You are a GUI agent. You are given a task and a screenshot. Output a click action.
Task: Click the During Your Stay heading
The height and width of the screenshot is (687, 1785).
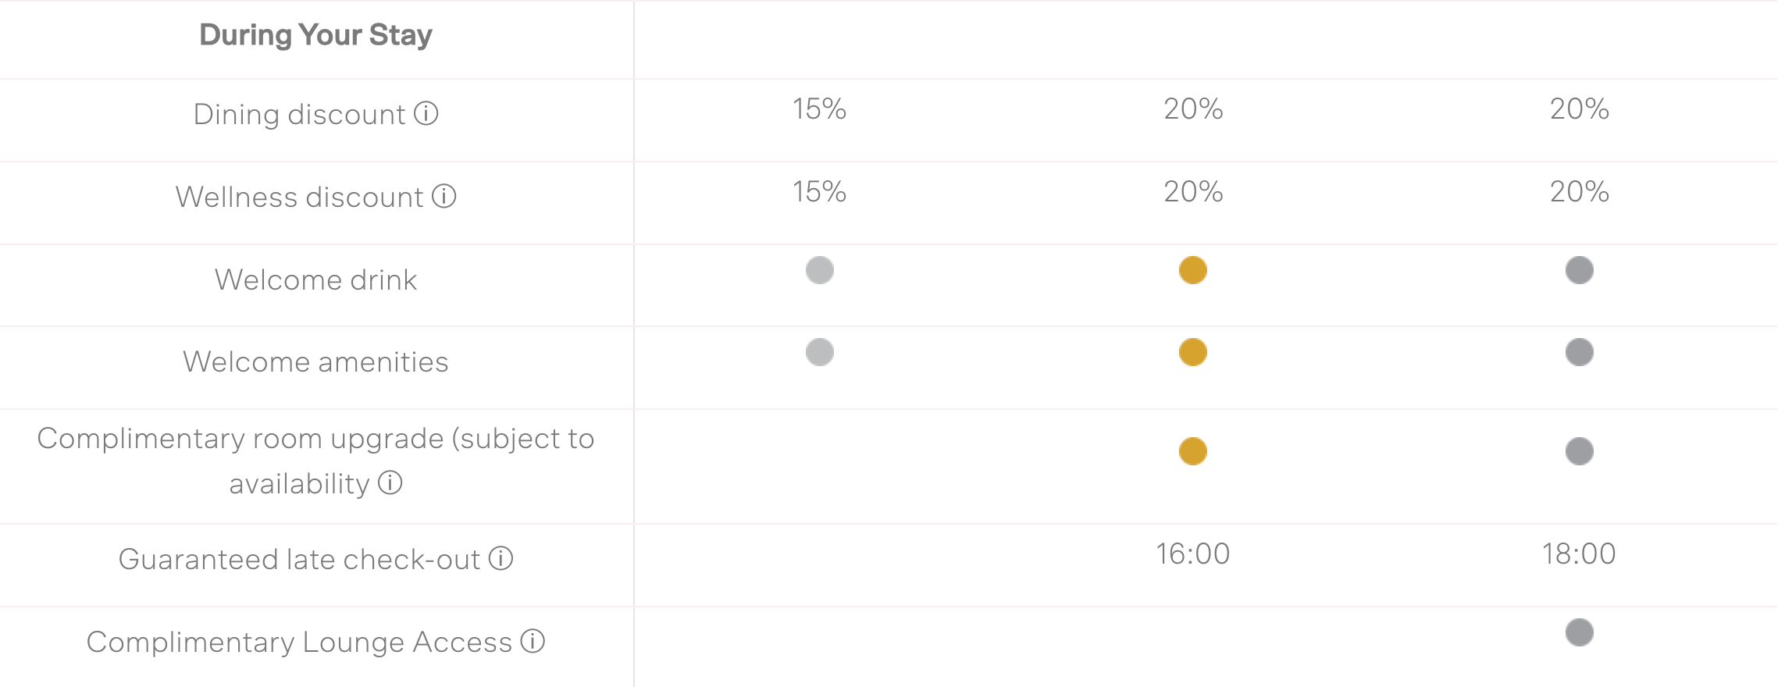point(315,35)
